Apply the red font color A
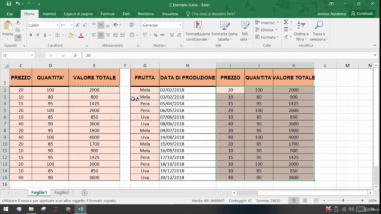Screen dimensions: 381x214 [x=81, y=35]
